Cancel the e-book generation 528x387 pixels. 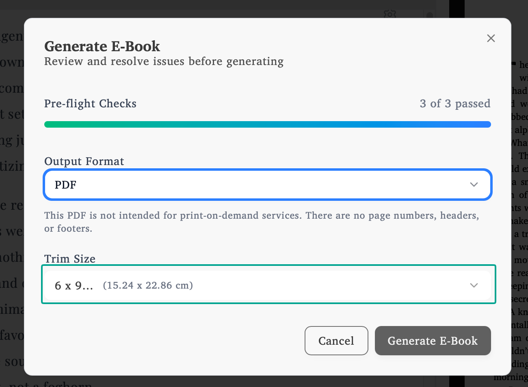336,341
